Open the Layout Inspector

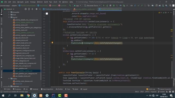pos(164,89)
